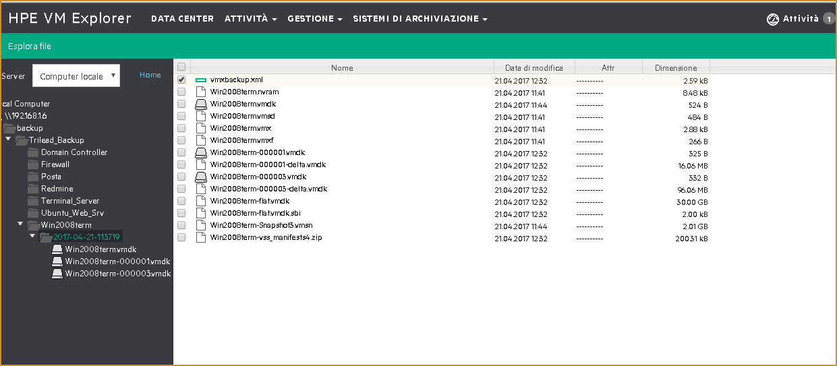Sort by the Dimensione column header
This screenshot has width=837, height=366.
676,67
